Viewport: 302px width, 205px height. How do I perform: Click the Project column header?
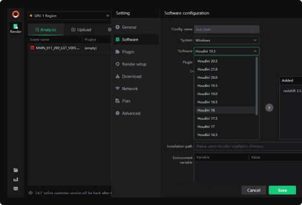[90, 40]
